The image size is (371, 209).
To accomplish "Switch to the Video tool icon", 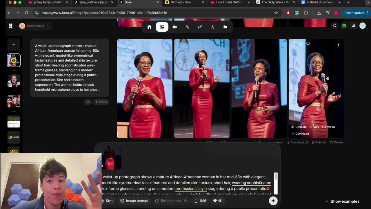I will 174,27.
